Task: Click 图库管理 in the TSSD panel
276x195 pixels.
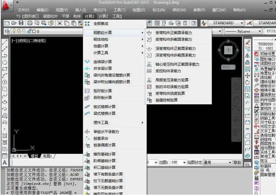Action: point(268,175)
